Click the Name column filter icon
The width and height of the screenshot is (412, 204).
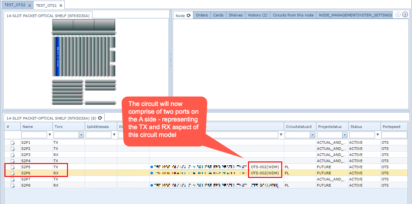click(x=50, y=135)
